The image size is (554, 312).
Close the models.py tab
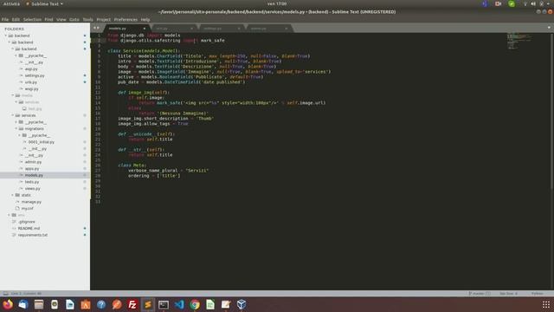pyautogui.click(x=145, y=29)
